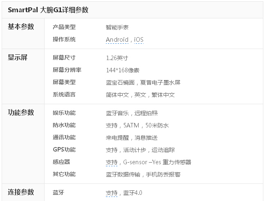Click the 连接参数 section header
This screenshot has height=201, width=265.
pos(21,192)
